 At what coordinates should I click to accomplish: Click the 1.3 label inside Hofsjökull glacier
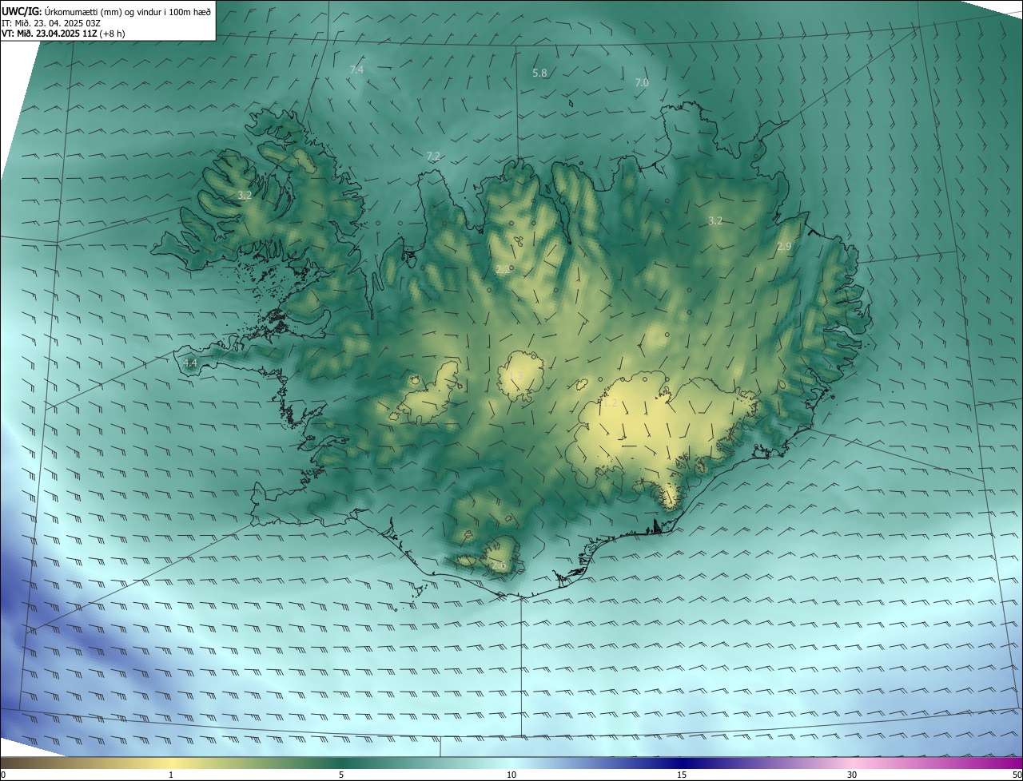516,375
